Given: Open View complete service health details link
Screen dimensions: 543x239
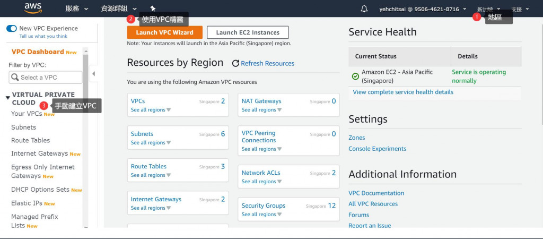Looking at the screenshot, I should coord(403,92).
